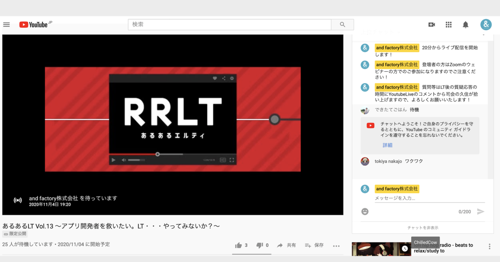Click the chat author name tokiya nakajo
The image size is (500, 262).
tap(388, 161)
